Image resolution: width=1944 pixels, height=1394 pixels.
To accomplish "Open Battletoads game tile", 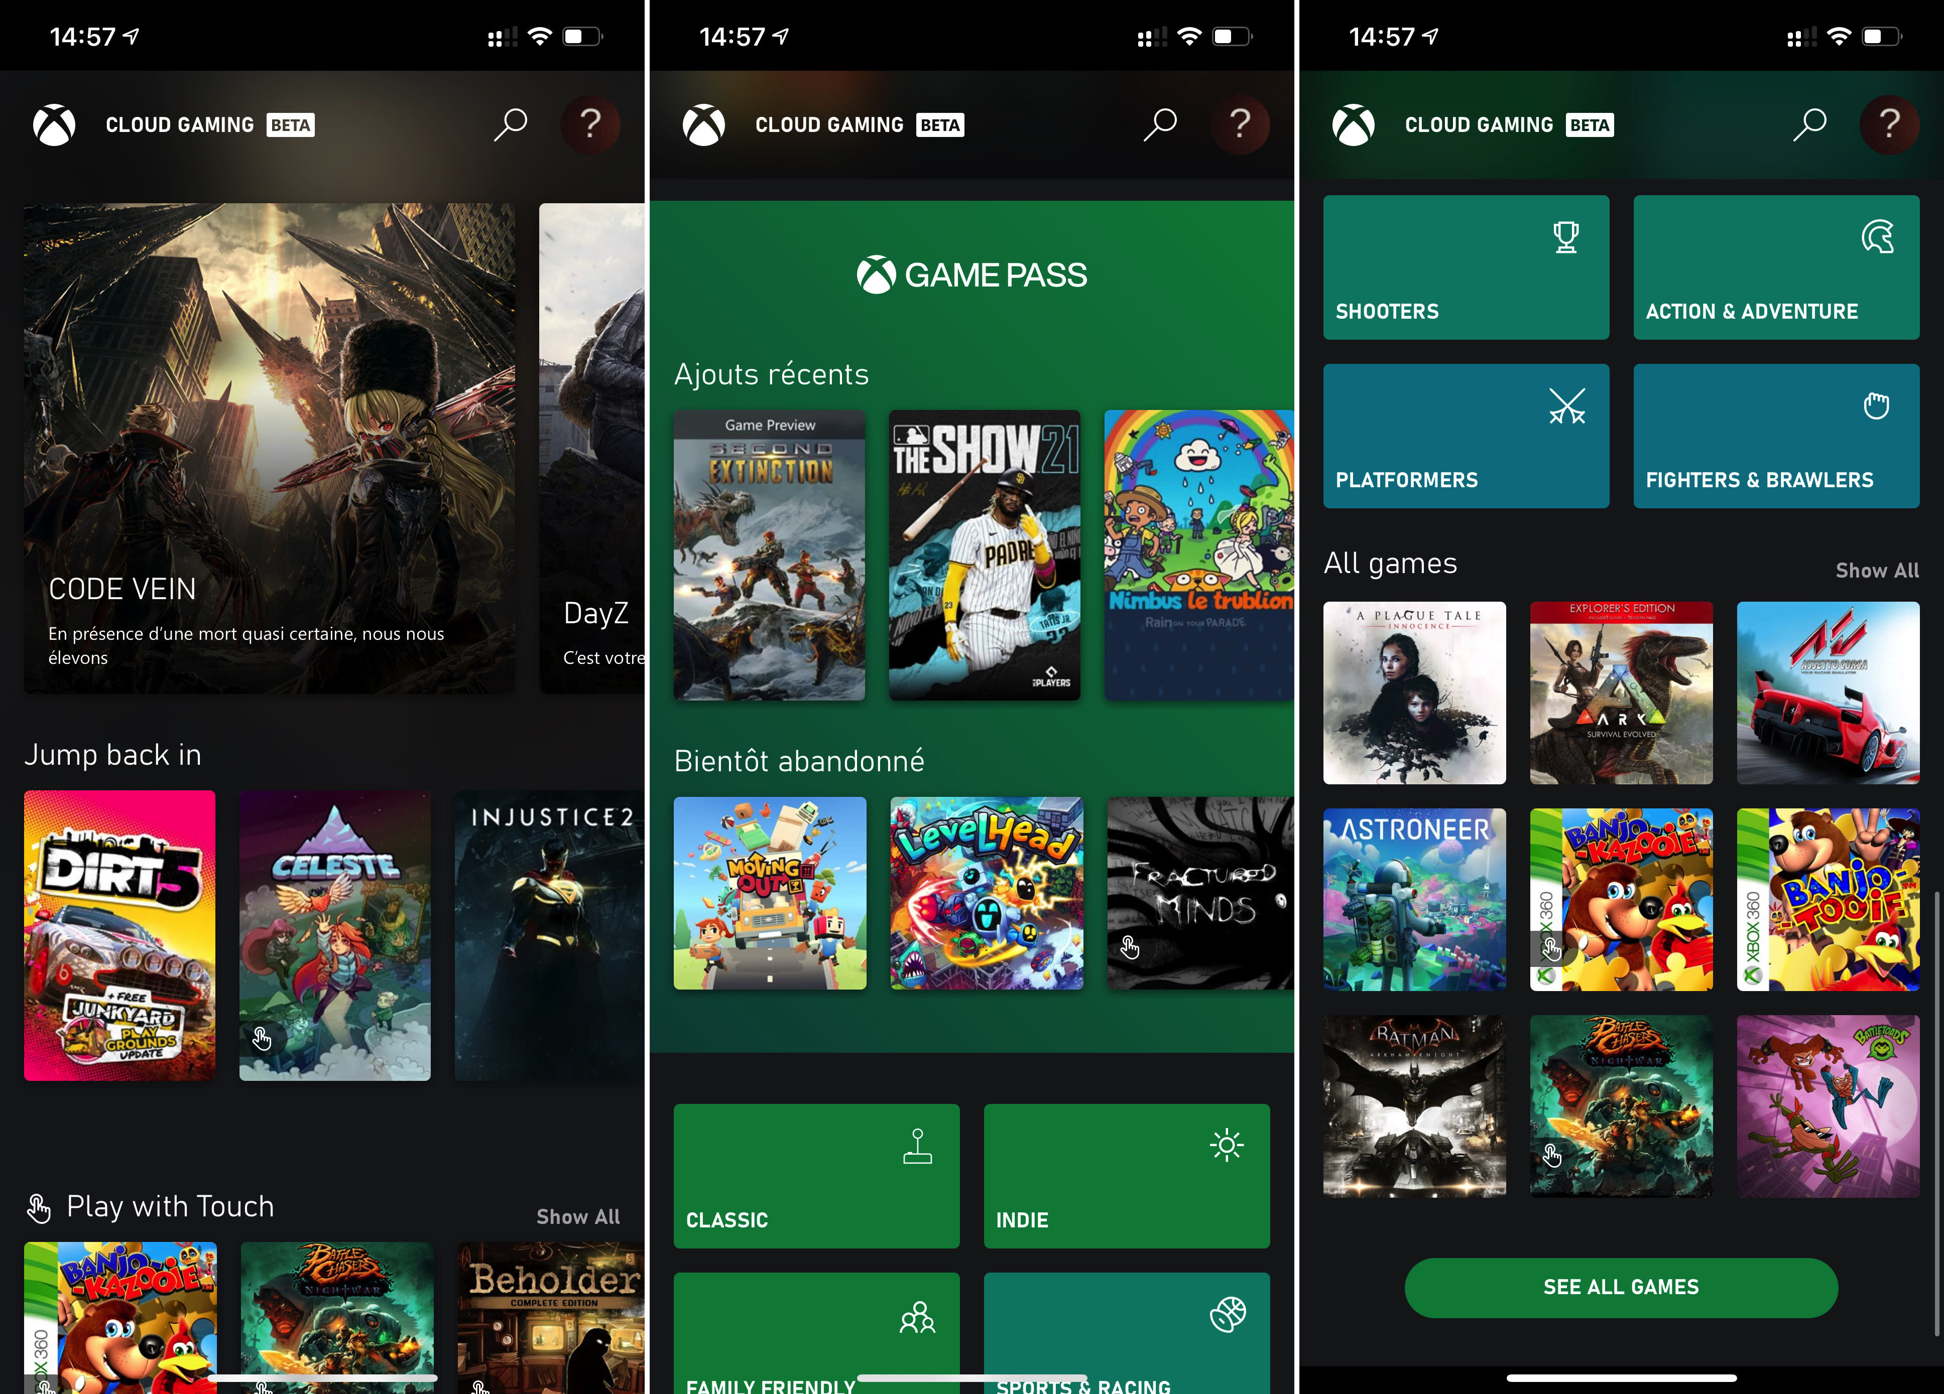I will 1829,1106.
